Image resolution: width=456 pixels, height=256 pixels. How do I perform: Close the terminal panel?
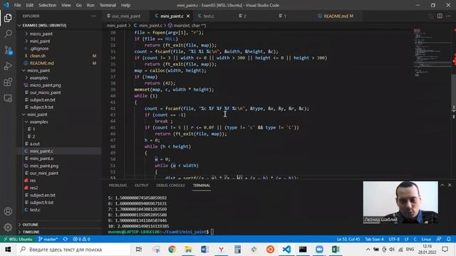point(450,185)
